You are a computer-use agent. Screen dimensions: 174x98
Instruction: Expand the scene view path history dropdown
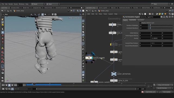(x=68, y=11)
